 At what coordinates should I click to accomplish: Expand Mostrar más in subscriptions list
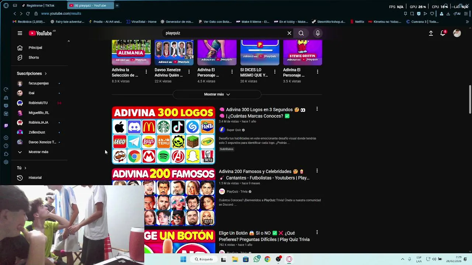(x=39, y=152)
